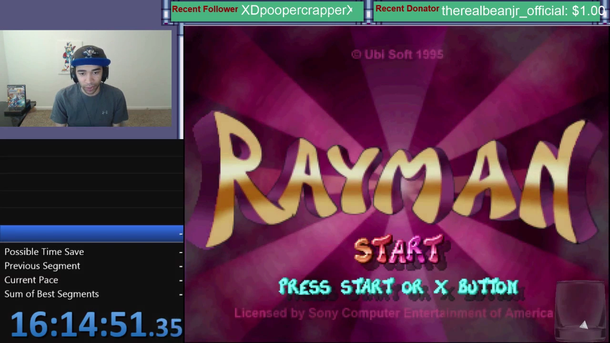The height and width of the screenshot is (343, 610).
Task: Click the 'Possible Time Save' row
Action: point(91,252)
